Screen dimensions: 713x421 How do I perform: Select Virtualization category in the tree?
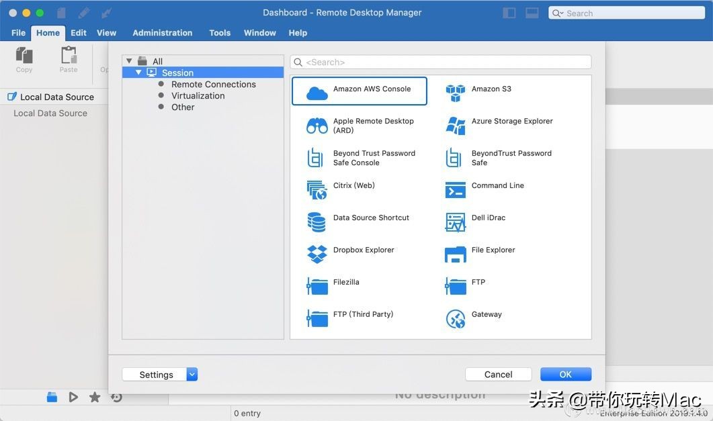click(x=198, y=96)
